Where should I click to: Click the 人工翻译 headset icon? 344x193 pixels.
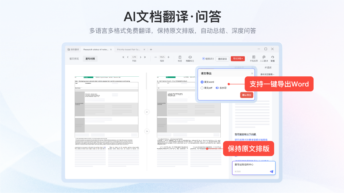click(x=264, y=57)
